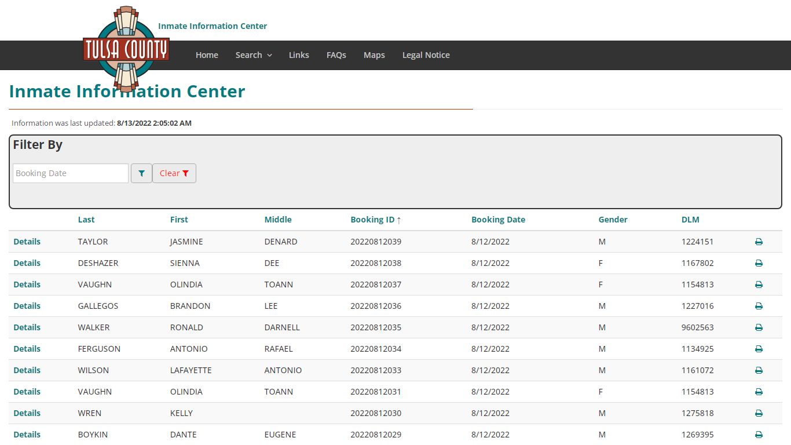791x445 pixels.
Task: Open the Maps page
Action: (374, 55)
